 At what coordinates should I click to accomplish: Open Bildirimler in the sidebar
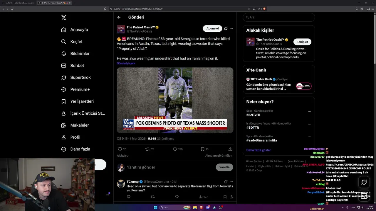pyautogui.click(x=75, y=54)
